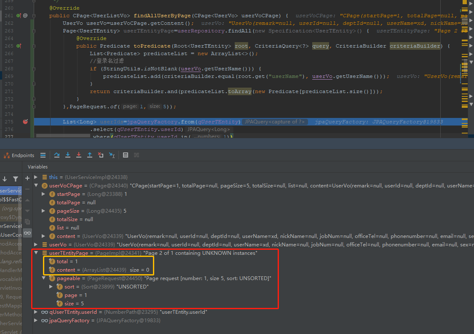Click findAllUserByPage method name on line 261
This screenshot has width=474, height=334.
(162, 16)
